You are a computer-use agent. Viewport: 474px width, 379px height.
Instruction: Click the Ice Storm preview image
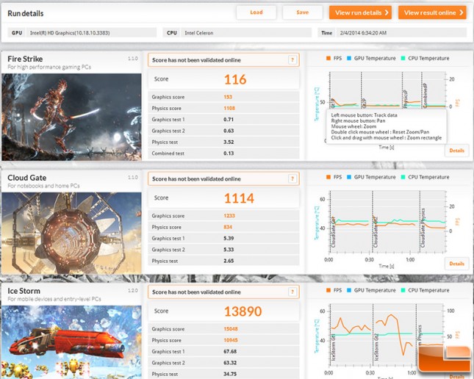71,342
